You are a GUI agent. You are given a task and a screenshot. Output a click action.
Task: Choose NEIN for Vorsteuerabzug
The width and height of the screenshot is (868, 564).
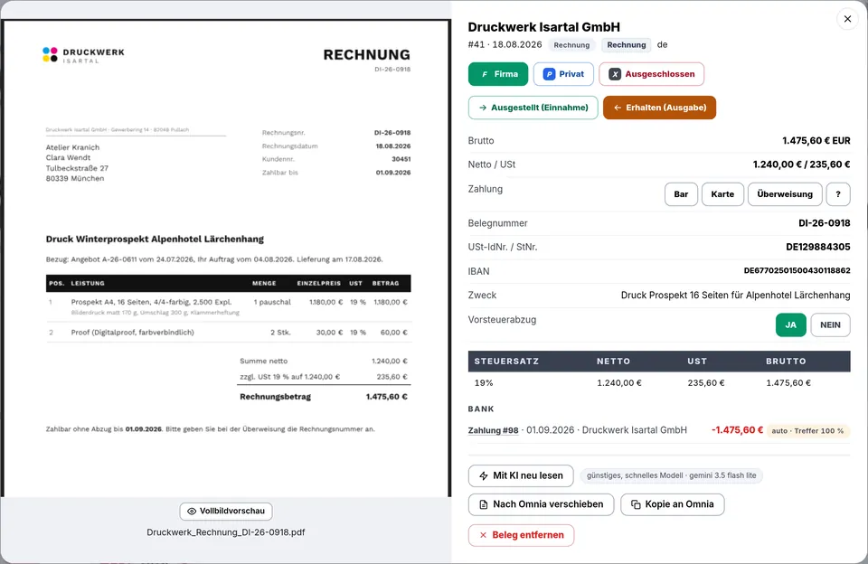830,324
